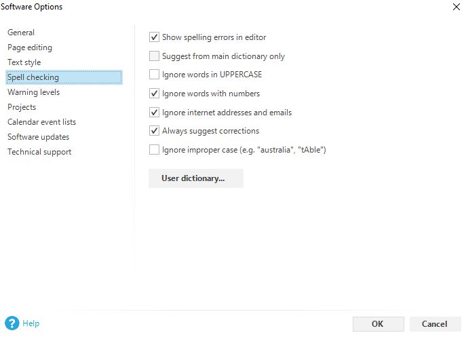Screen dimensions: 466x337
Task: Open the Help link
Action: [31, 324]
